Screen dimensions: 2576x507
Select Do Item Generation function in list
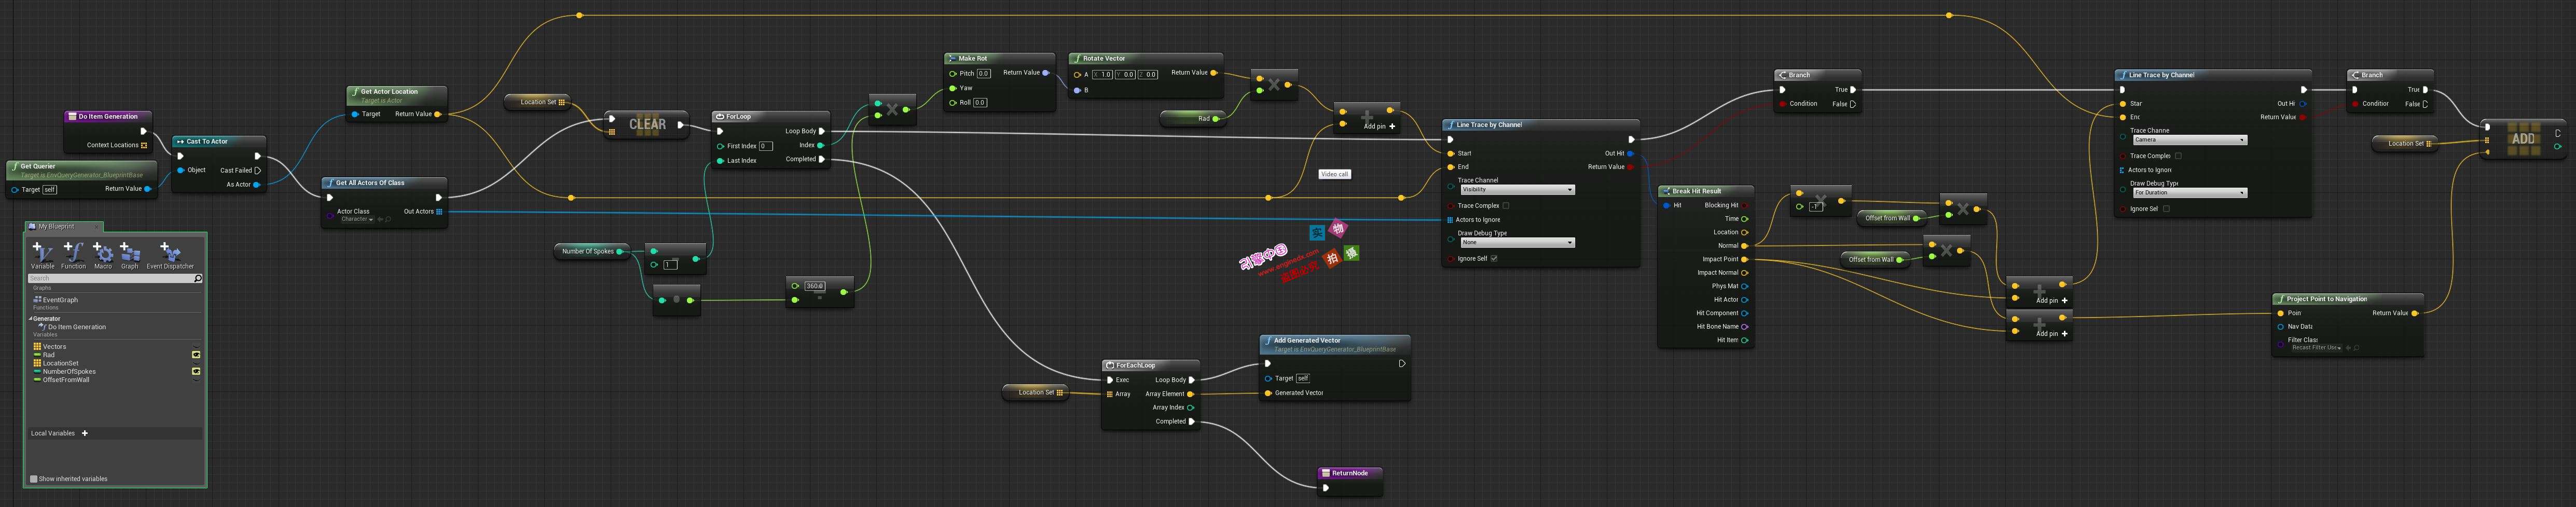76,327
